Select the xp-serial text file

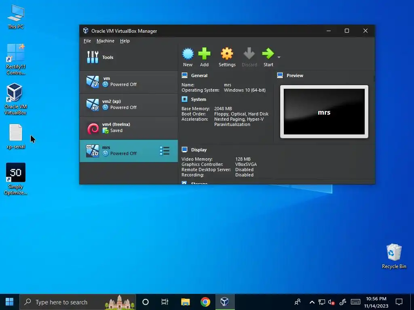pos(16,136)
